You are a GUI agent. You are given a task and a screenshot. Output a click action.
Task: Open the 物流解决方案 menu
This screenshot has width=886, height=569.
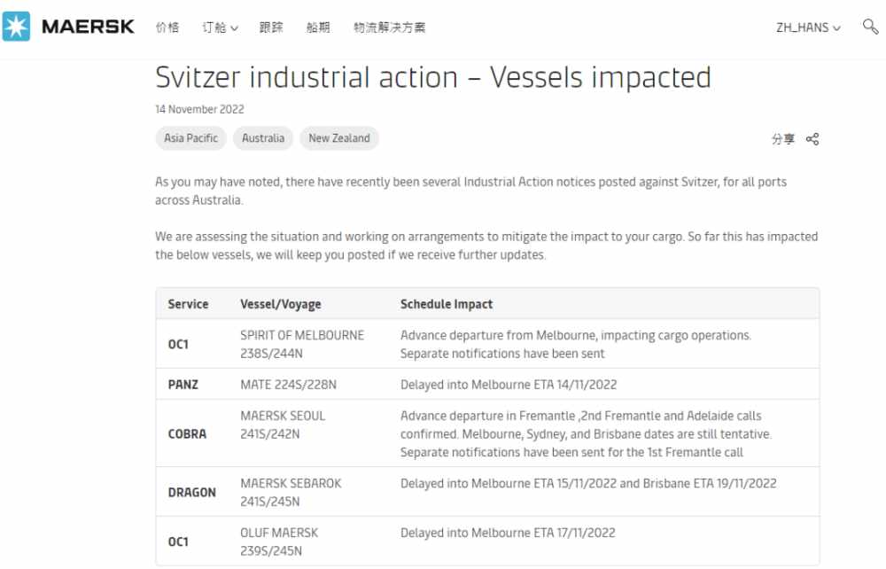tap(389, 27)
